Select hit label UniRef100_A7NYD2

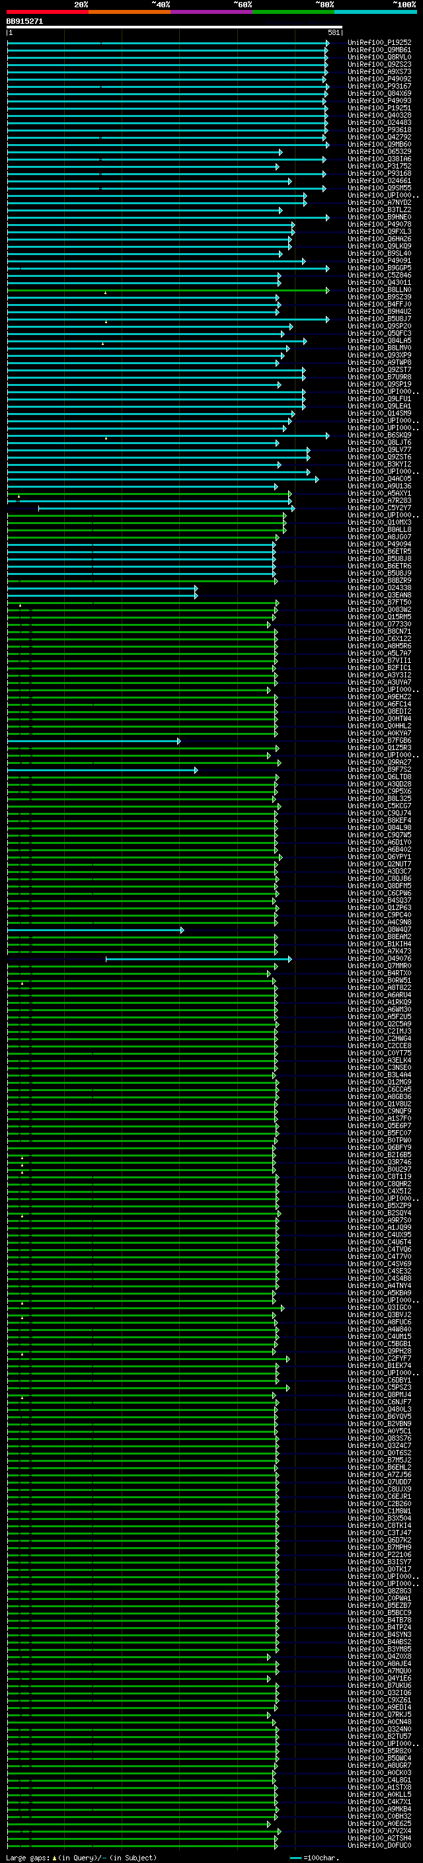[379, 202]
